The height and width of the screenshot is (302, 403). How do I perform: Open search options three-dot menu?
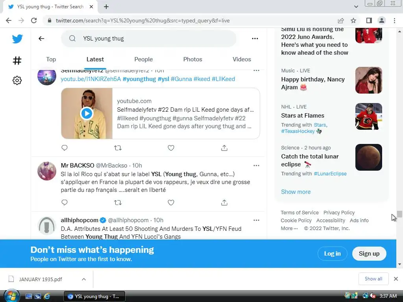tap(255, 39)
